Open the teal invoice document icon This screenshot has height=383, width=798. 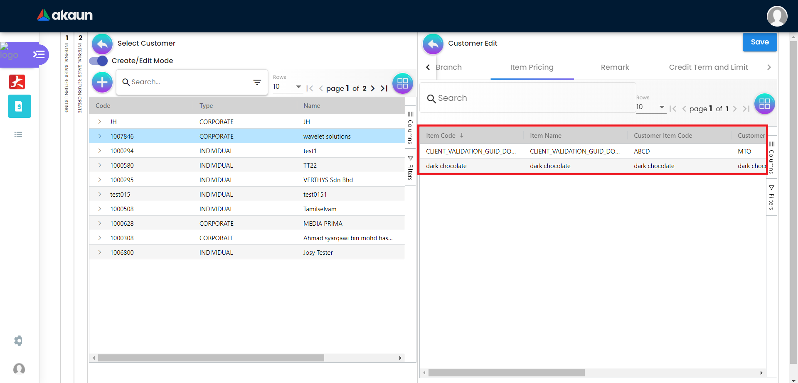point(19,106)
